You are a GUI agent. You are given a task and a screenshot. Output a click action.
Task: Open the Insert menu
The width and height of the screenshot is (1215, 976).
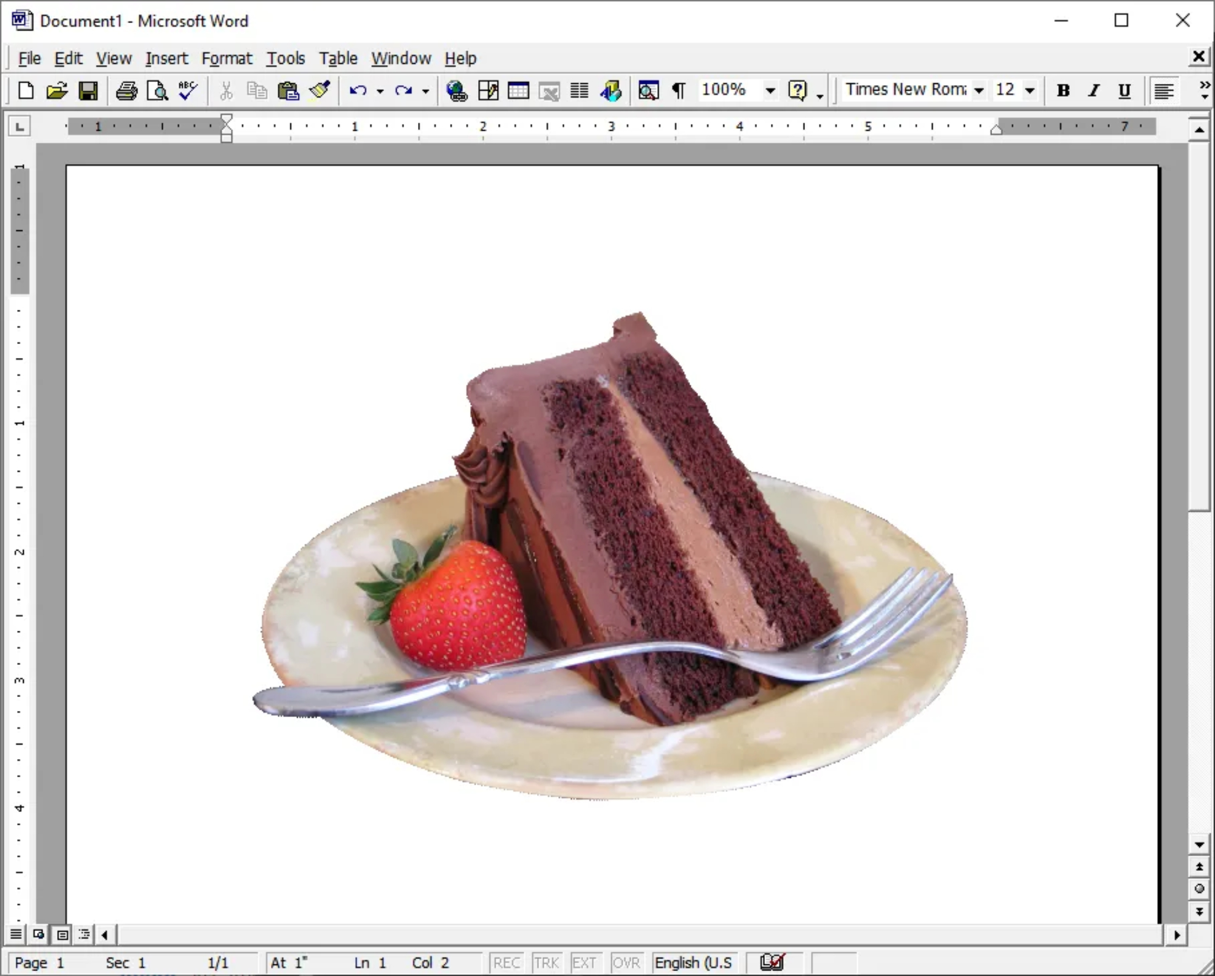(x=166, y=58)
